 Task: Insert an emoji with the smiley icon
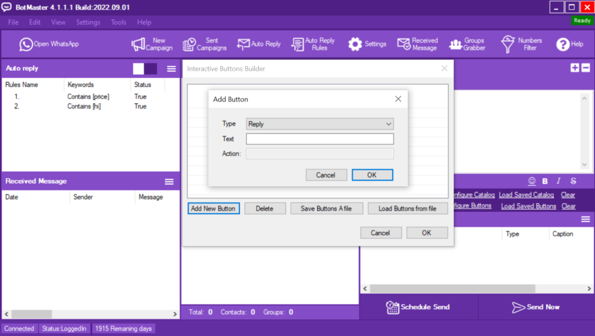coord(531,181)
